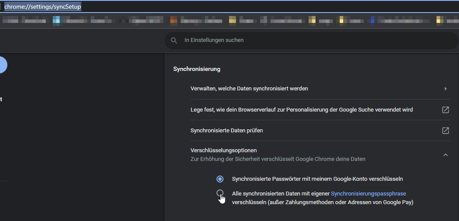Click the 'Verschlüsselungsoptionen' section title
The image size is (459, 221).
click(223, 151)
